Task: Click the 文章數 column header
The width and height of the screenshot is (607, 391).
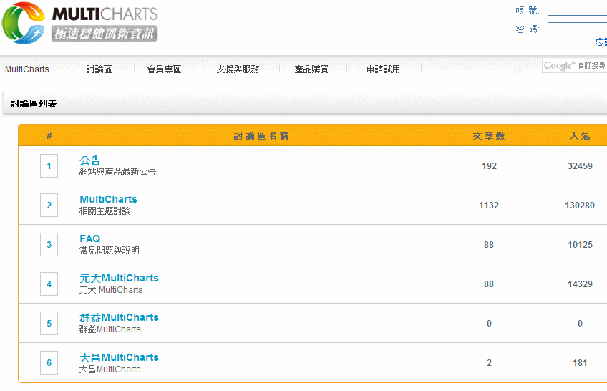Action: click(489, 136)
